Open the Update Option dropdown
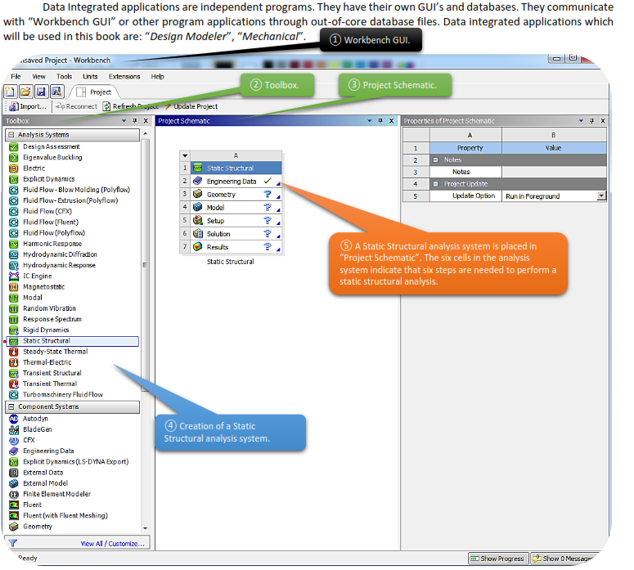This screenshot has width=634, height=570. click(601, 196)
